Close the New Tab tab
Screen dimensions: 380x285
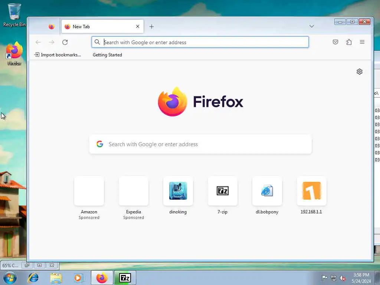tap(138, 26)
